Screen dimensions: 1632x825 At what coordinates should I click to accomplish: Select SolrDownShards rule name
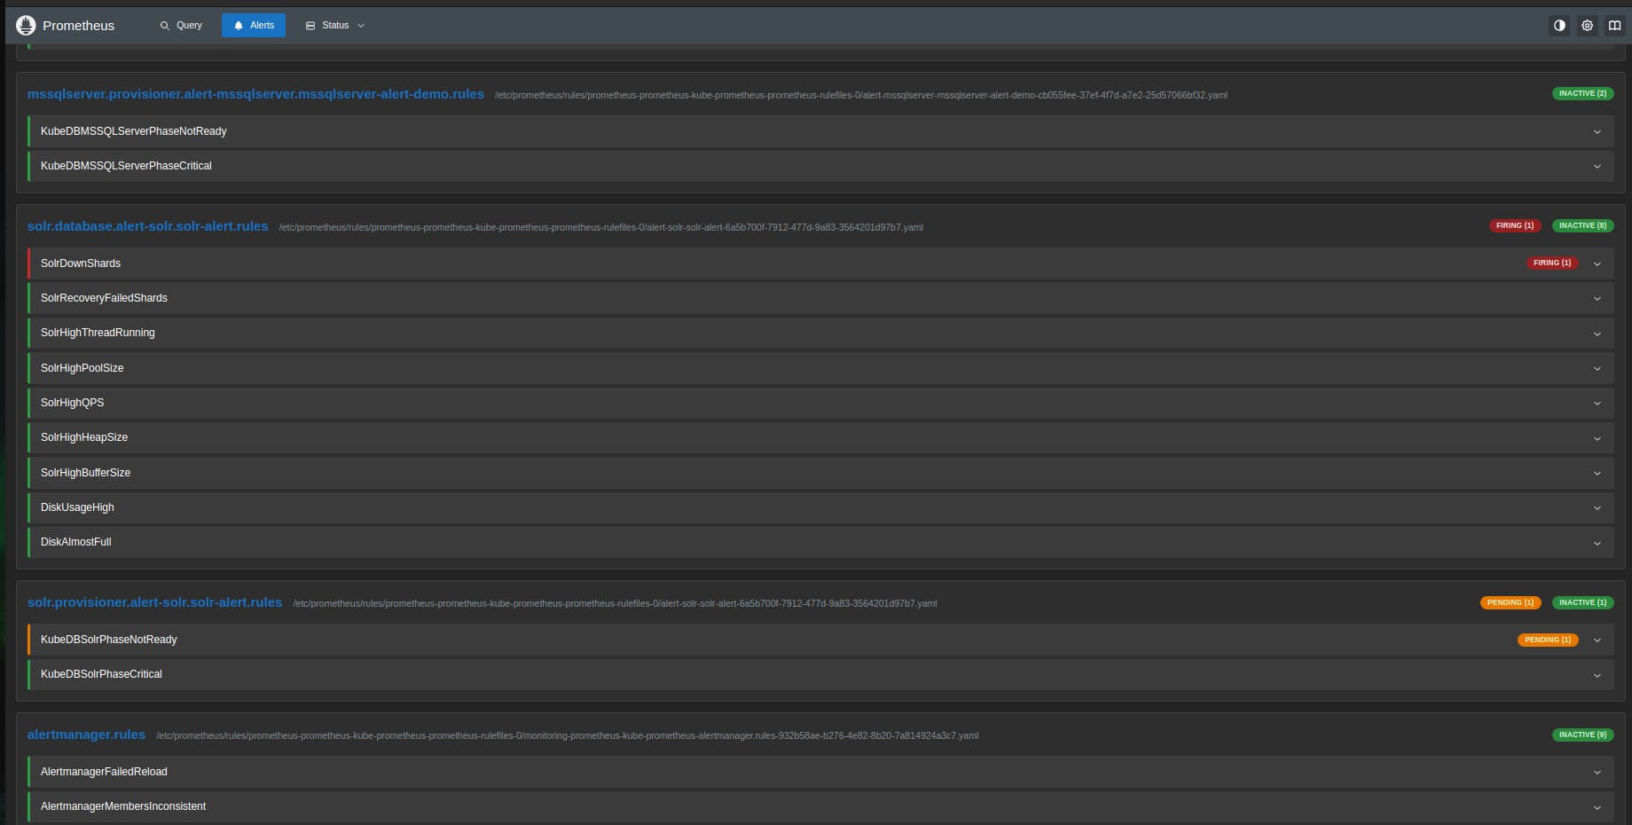pyautogui.click(x=81, y=263)
